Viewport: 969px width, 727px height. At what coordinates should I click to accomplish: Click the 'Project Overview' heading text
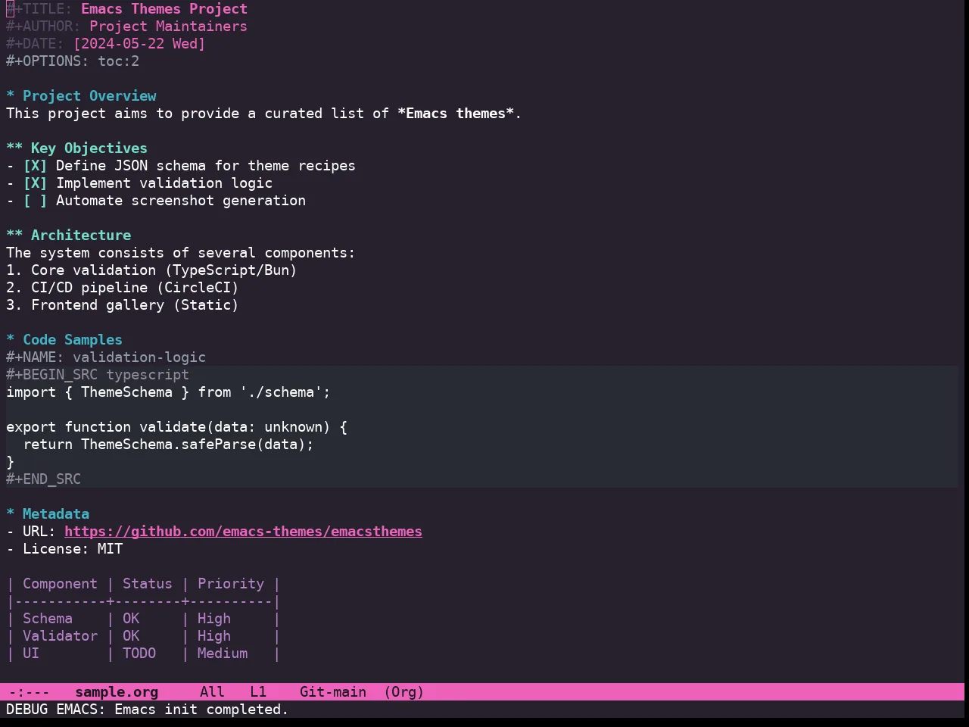(89, 96)
